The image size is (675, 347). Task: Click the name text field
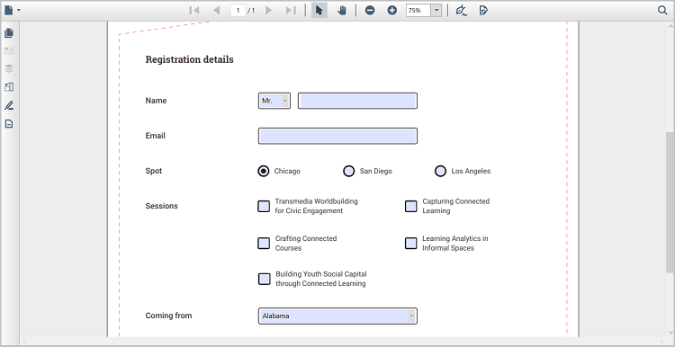pyautogui.click(x=357, y=101)
